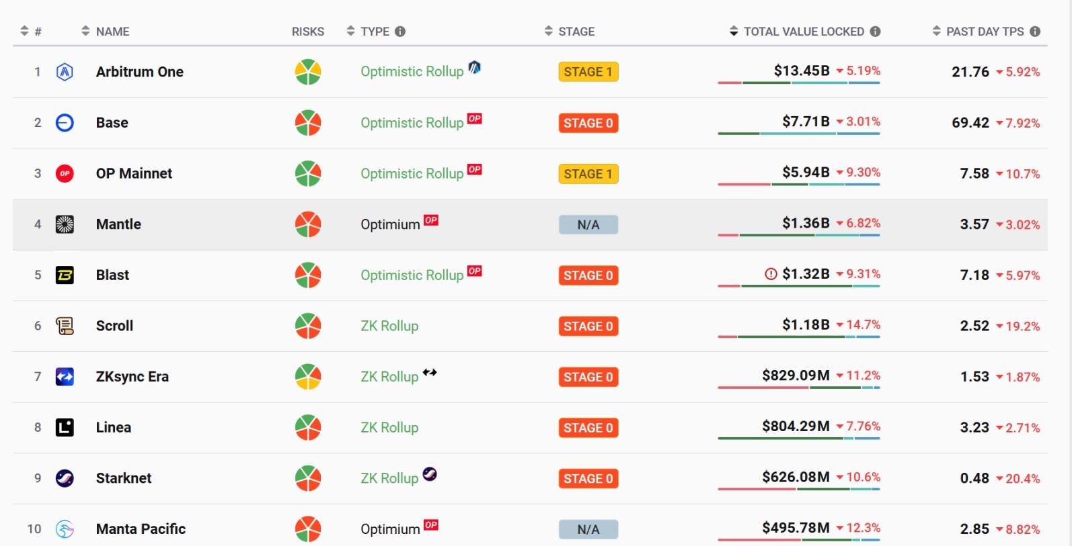Viewport: 1072px width, 546px height.
Task: Click the Mantle logo icon
Action: (65, 224)
